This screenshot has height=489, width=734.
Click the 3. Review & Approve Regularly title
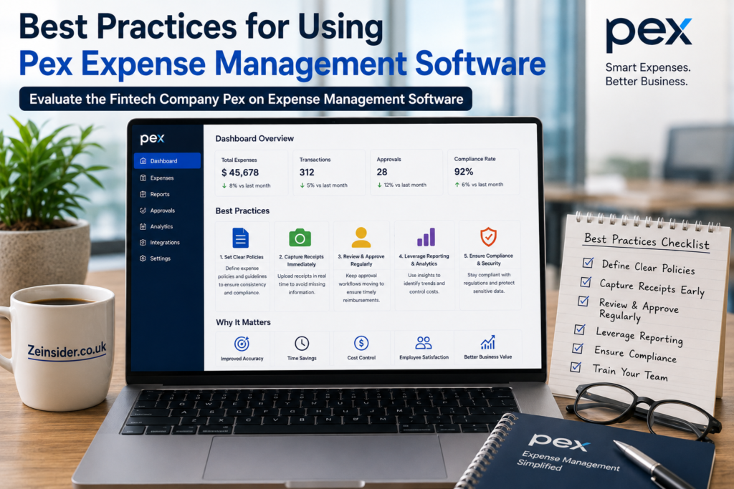[x=361, y=260]
